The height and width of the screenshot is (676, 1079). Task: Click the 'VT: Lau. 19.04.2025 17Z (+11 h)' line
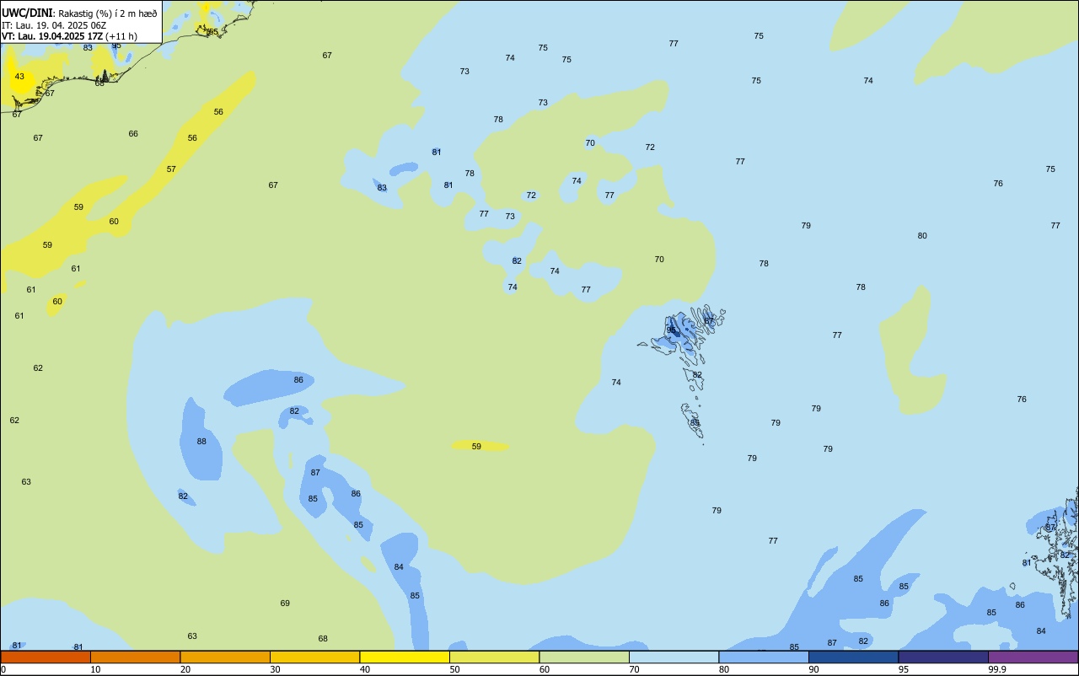pyautogui.click(x=69, y=36)
